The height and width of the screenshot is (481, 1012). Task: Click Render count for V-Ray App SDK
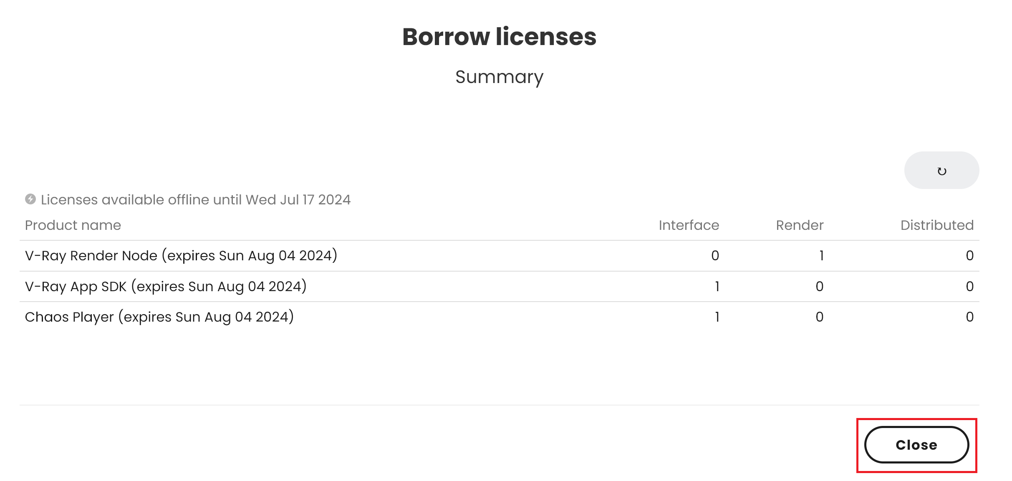click(819, 286)
